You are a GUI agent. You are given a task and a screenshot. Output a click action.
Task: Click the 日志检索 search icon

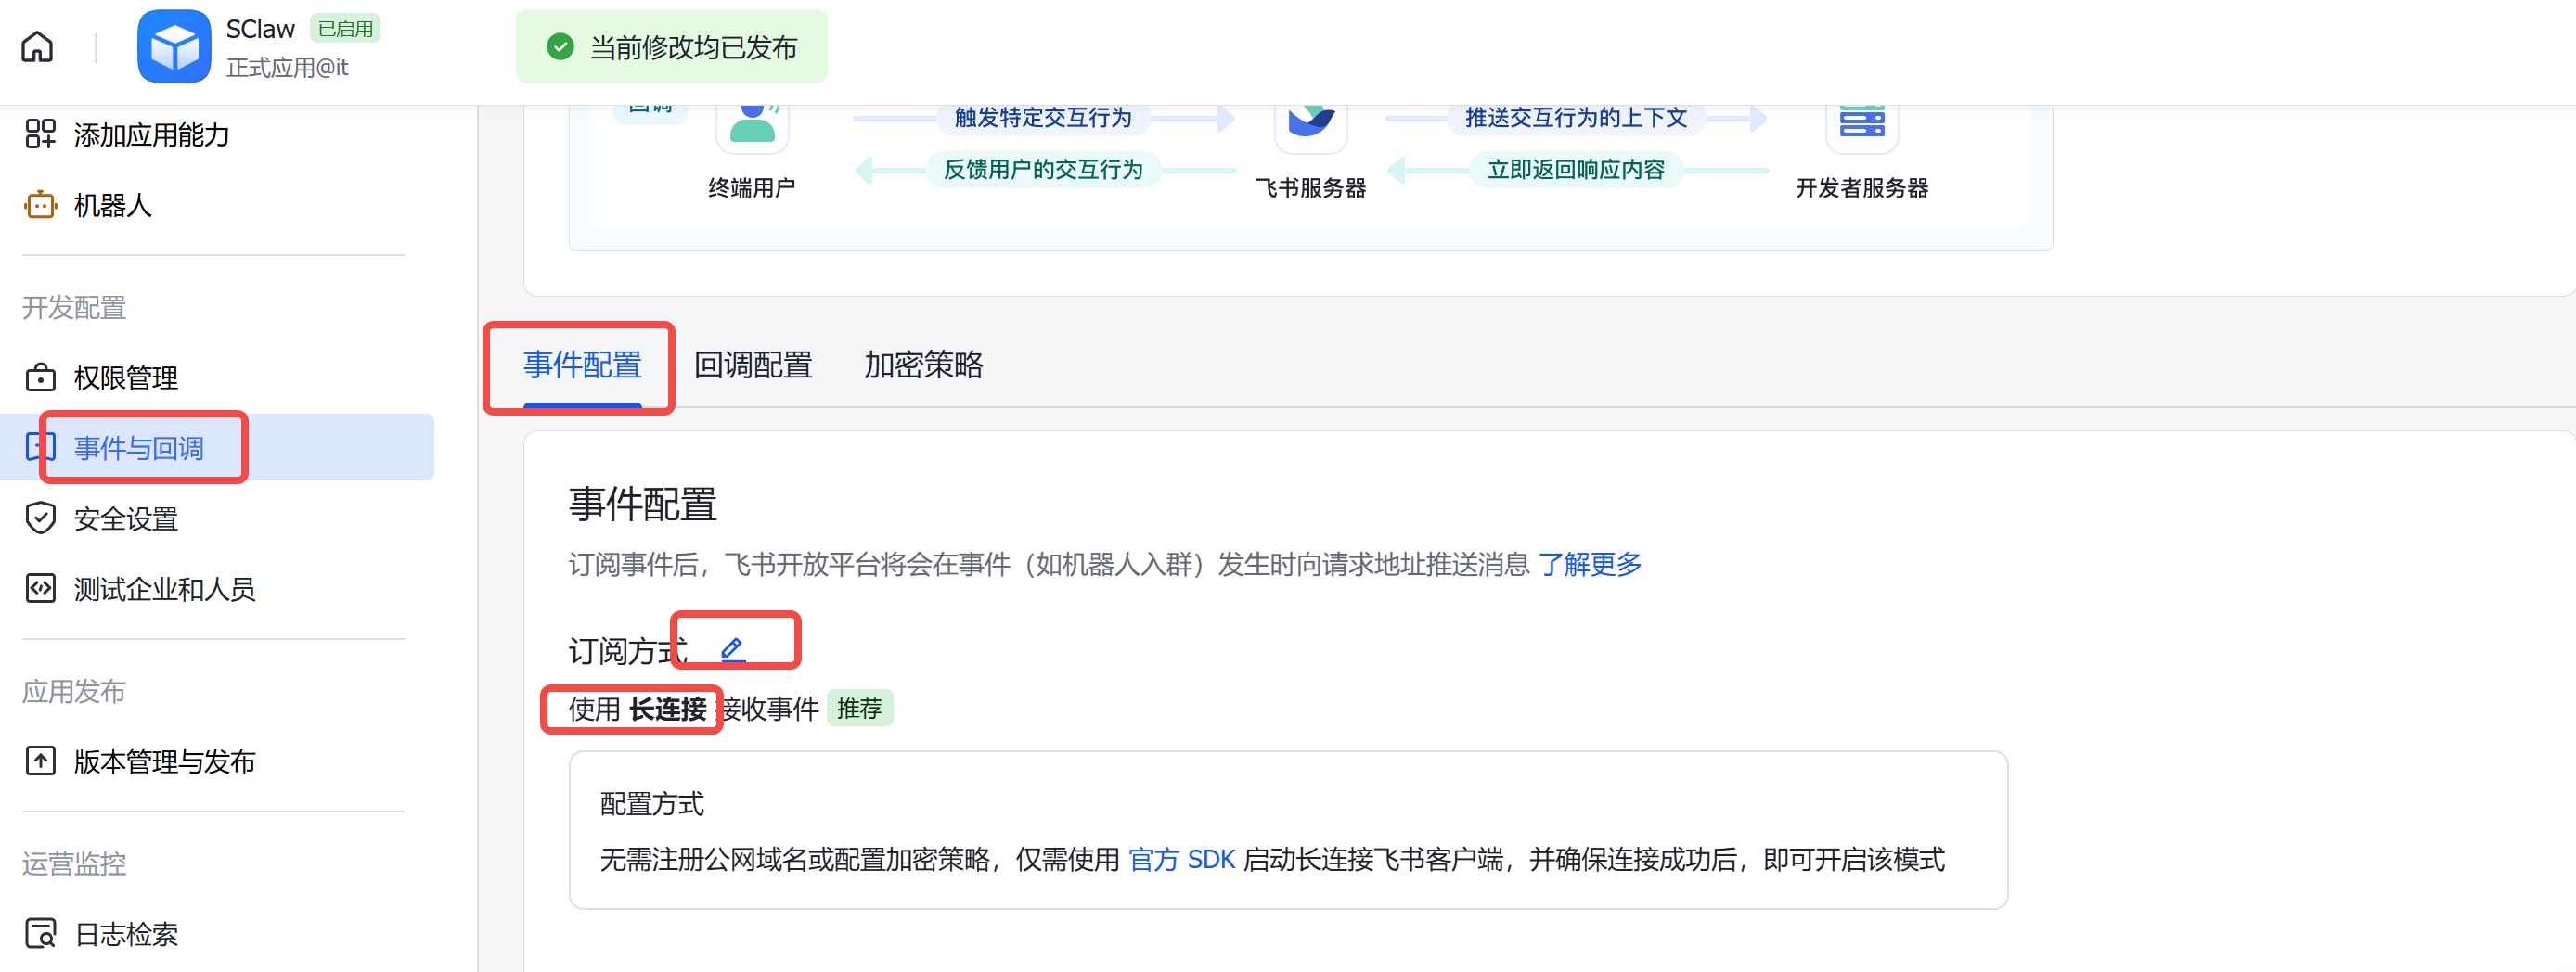click(x=40, y=933)
